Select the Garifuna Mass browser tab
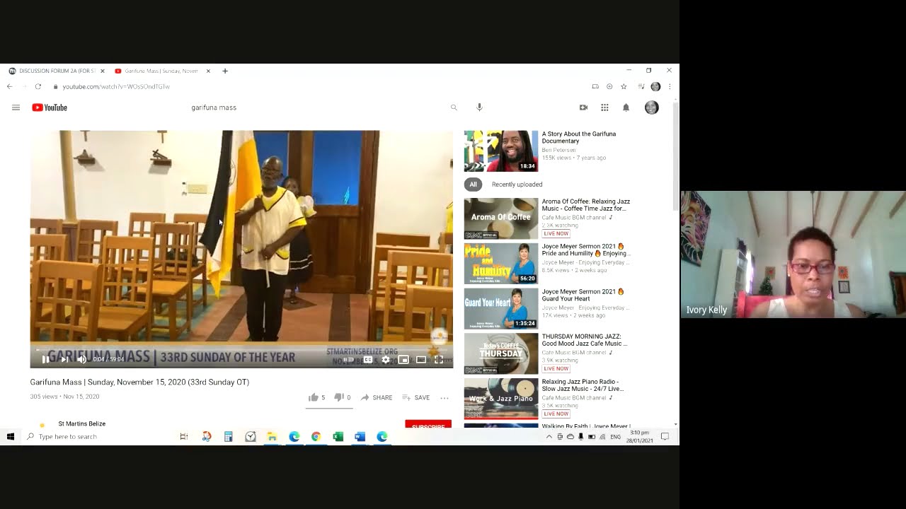The height and width of the screenshot is (509, 906). tap(162, 71)
